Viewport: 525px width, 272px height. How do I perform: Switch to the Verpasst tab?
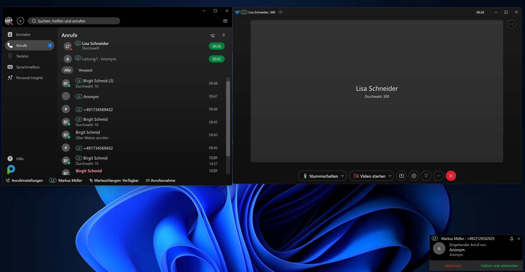pos(85,70)
